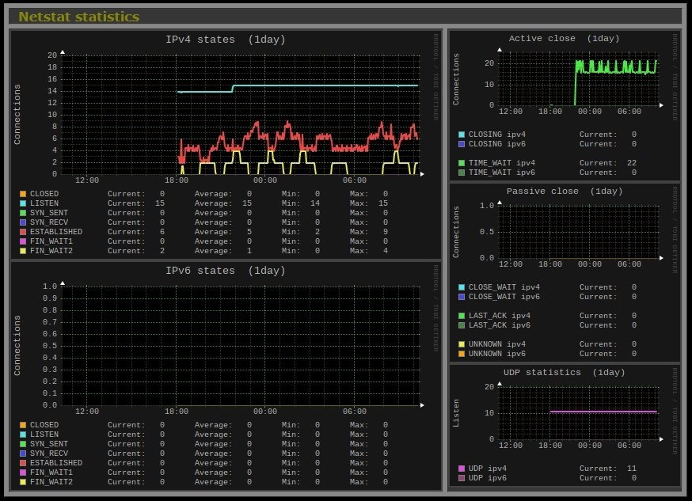Click ESTABLISHED color swatch in IPv4 legend
Image resolution: width=692 pixels, height=501 pixels.
coord(24,232)
